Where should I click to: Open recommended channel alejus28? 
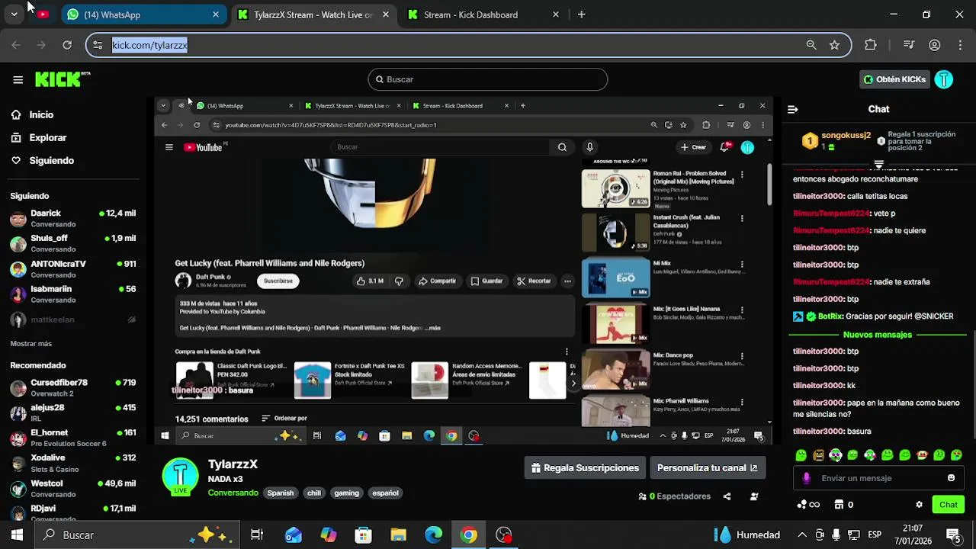coord(72,413)
